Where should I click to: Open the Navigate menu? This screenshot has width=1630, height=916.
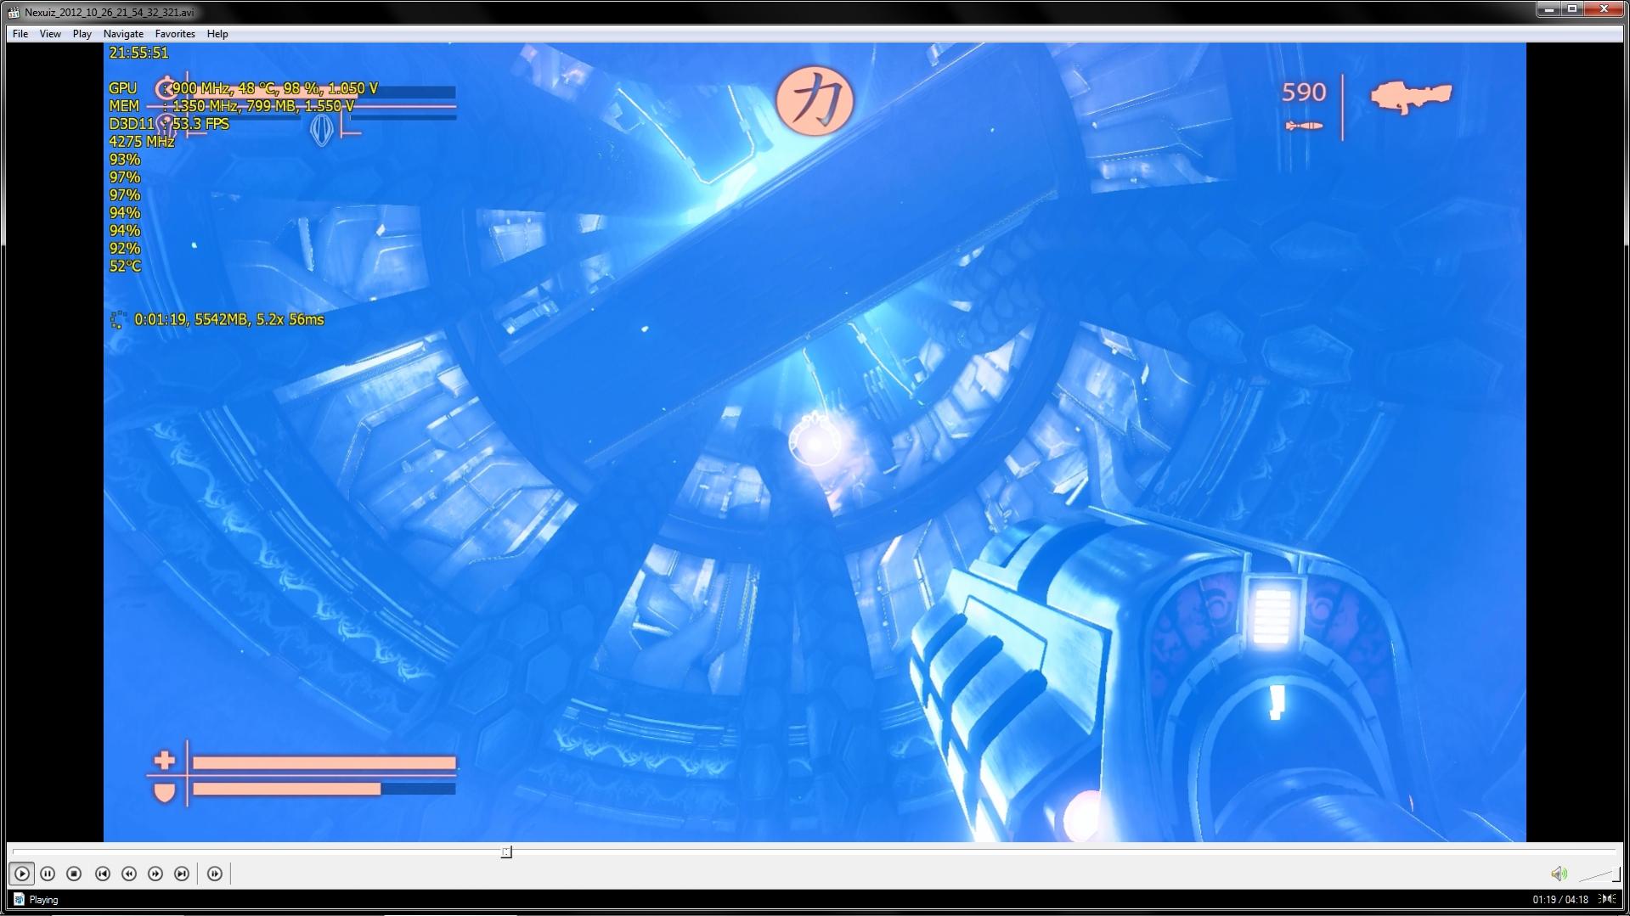pyautogui.click(x=123, y=34)
